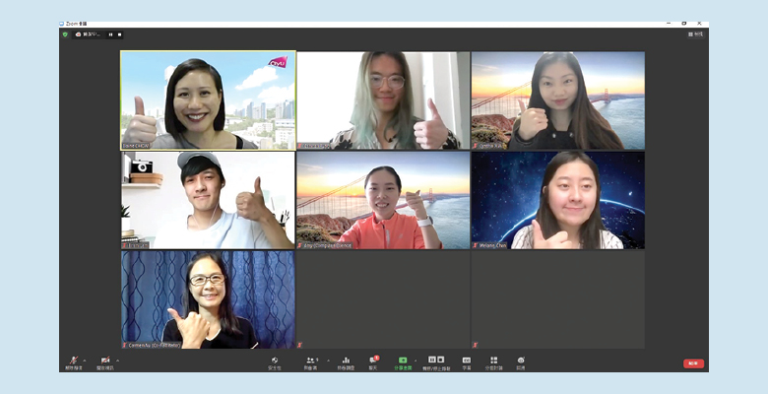Open the Participants panel icon
The width and height of the screenshot is (768, 394).
pos(310,361)
